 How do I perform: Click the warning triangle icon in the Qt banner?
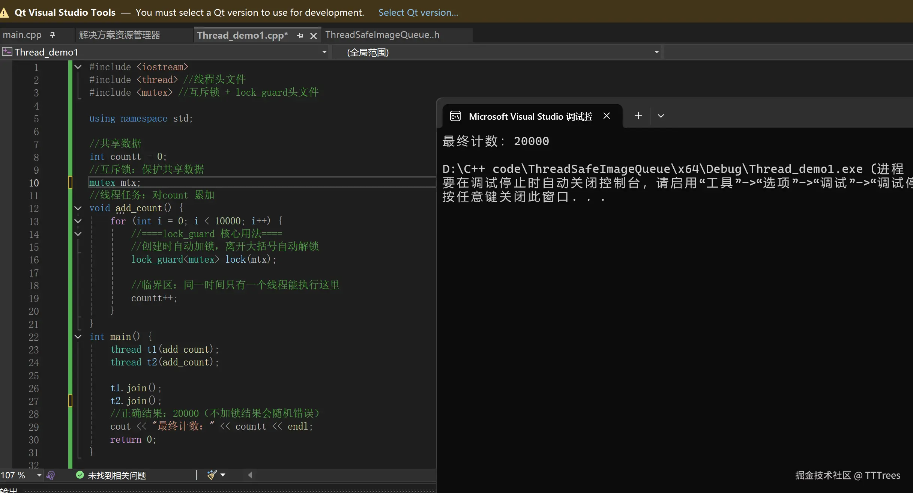click(x=4, y=13)
